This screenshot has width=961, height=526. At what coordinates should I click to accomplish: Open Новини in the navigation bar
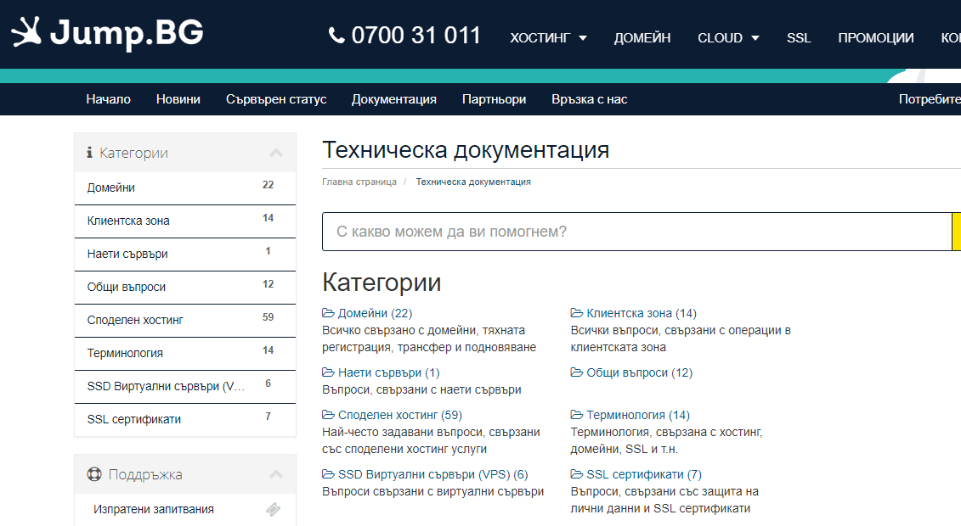178,99
